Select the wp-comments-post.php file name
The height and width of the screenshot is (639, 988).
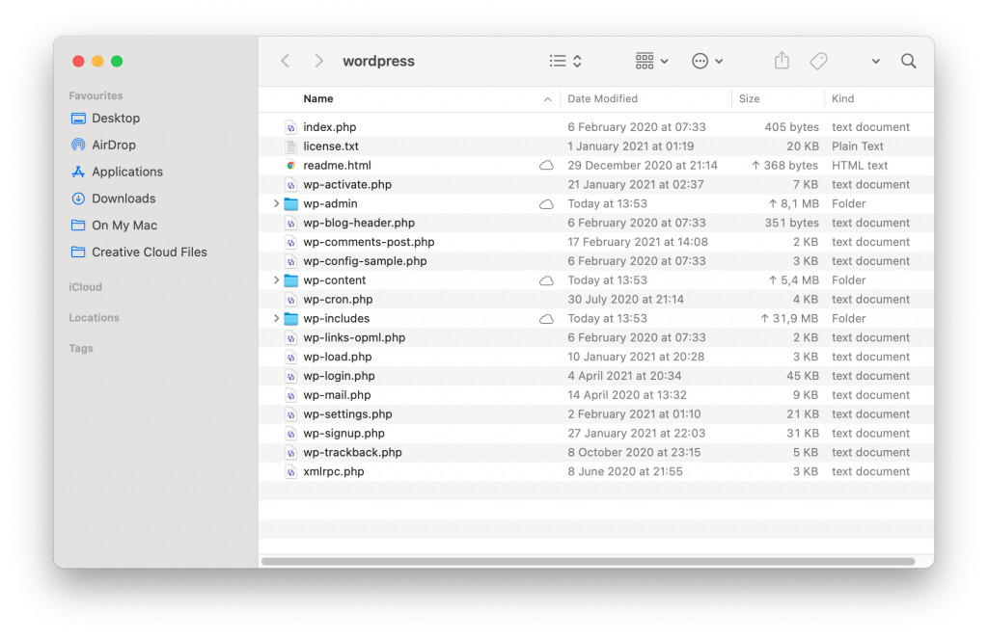click(369, 242)
